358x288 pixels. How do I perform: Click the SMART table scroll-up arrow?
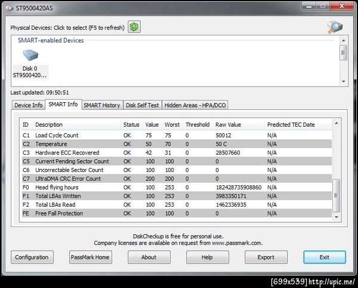pos(337,123)
